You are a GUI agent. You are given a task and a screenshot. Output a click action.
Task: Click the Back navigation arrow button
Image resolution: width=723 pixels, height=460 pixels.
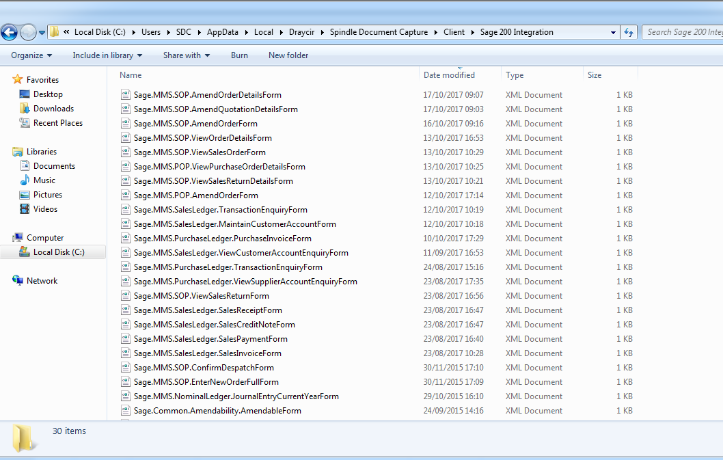tap(9, 32)
